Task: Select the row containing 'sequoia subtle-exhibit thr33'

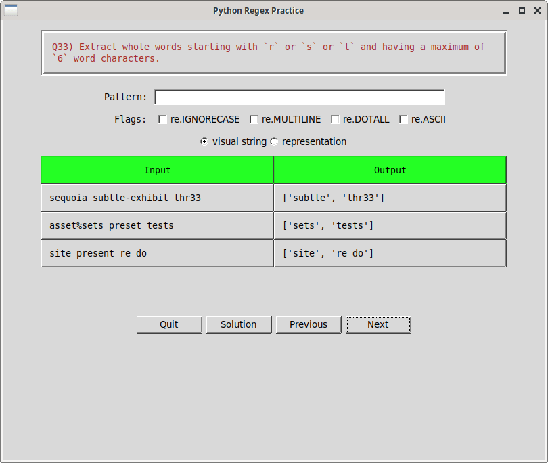Action: tap(157, 198)
